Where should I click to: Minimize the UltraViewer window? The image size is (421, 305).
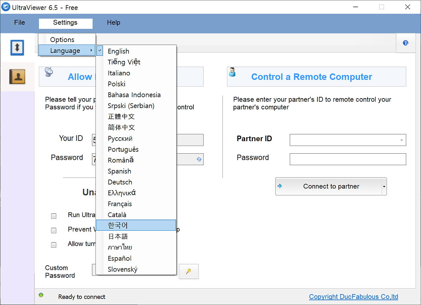click(356, 7)
